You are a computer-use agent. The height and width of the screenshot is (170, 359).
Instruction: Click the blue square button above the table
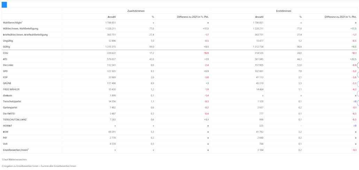click(4, 5)
